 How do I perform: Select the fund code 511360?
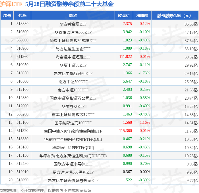[x=22, y=57]
